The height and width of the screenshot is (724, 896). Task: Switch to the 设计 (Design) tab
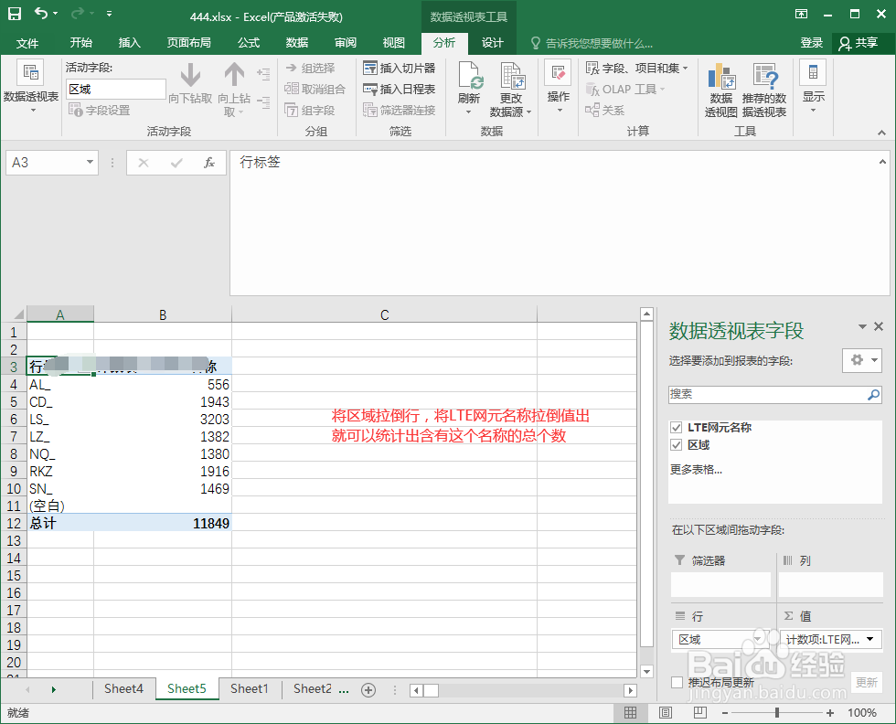[x=492, y=43]
